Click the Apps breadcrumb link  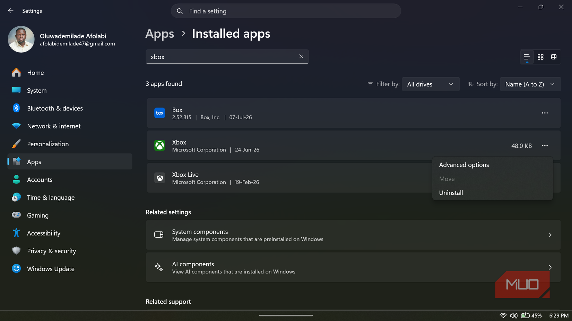tap(159, 34)
